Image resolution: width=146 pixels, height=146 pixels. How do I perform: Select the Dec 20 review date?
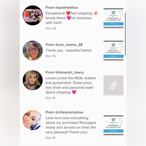point(51,28)
